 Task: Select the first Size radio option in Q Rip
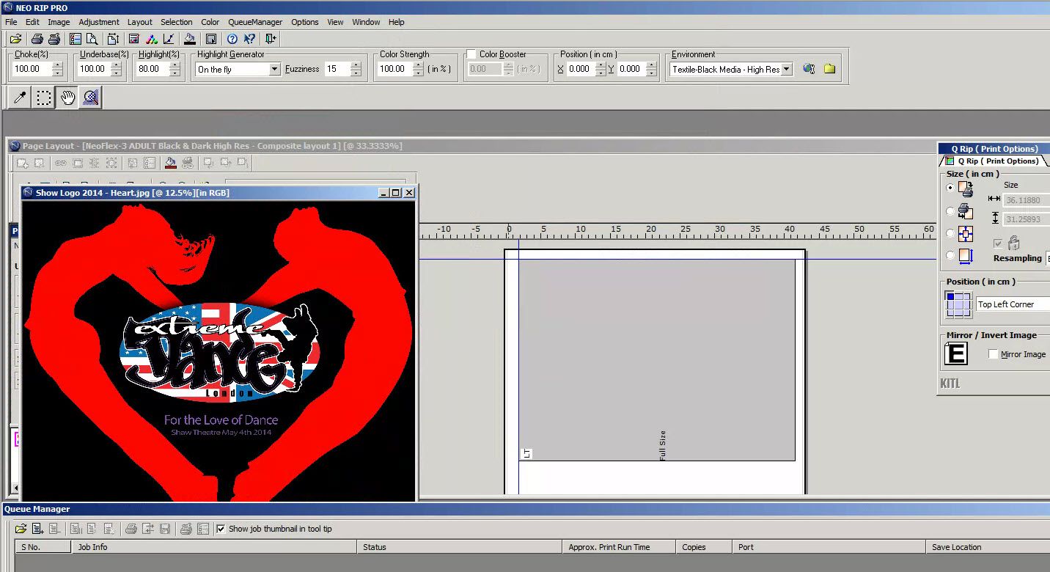click(x=950, y=188)
